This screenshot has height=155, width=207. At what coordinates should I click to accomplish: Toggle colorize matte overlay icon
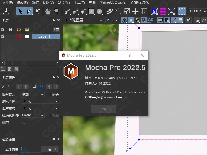click(144, 20)
